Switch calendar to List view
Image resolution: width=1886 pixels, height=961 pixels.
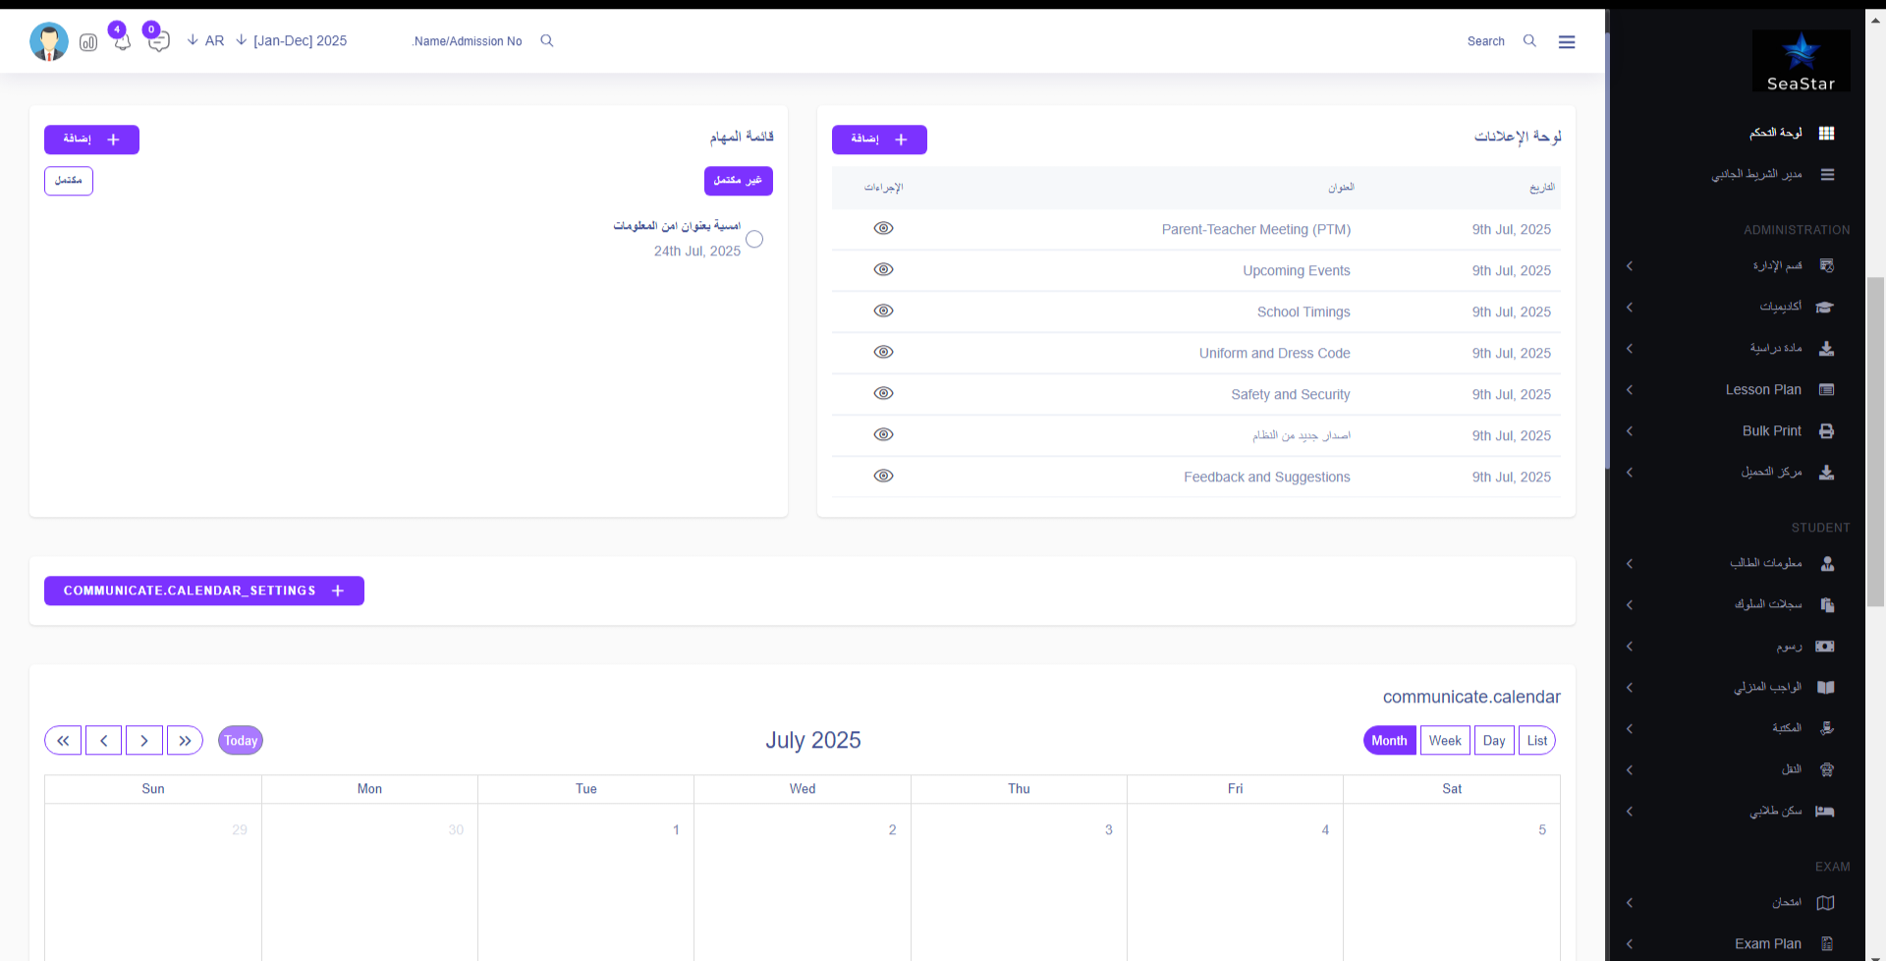[1536, 741]
